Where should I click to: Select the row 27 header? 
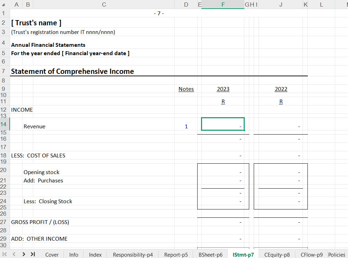point(5,222)
